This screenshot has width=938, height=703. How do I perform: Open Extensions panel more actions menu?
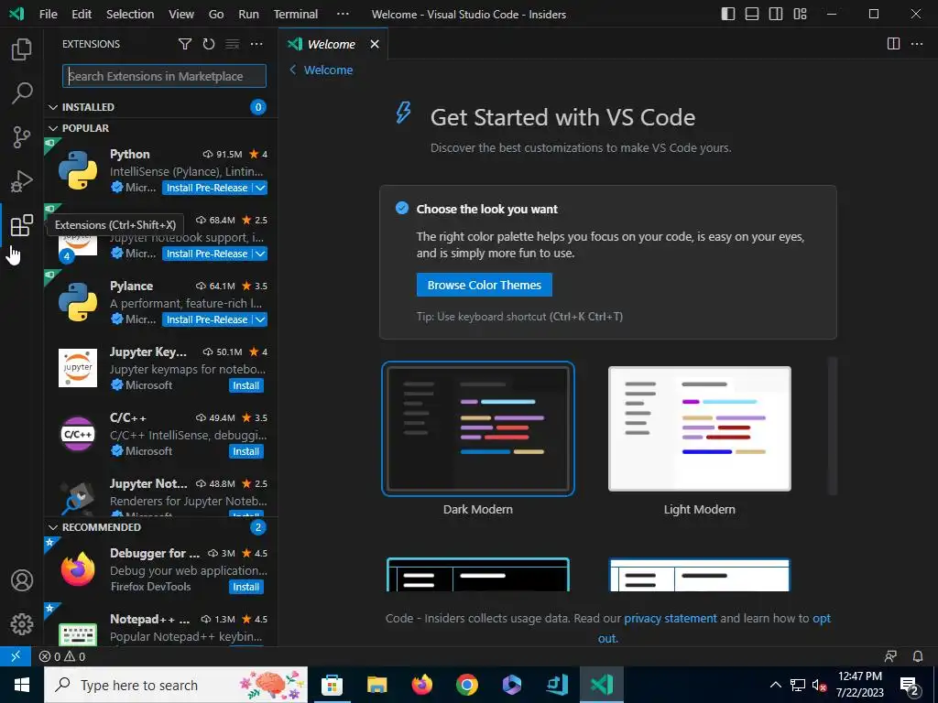tap(256, 44)
